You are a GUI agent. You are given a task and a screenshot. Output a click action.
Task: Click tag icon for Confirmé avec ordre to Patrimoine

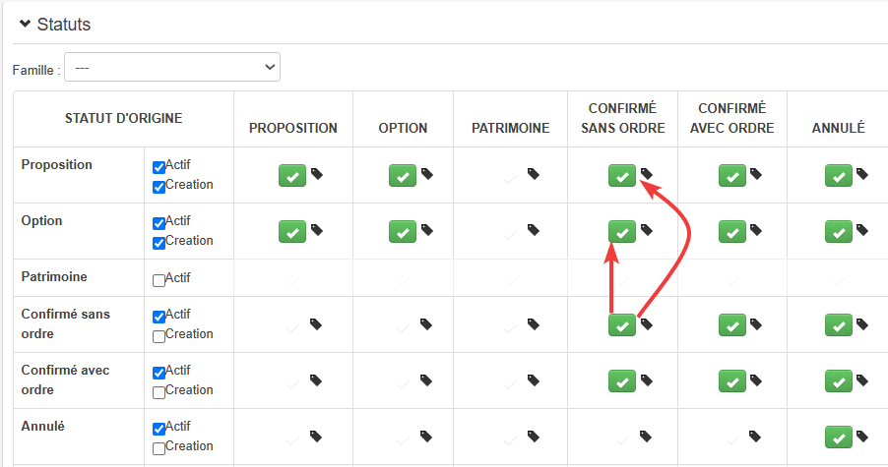(534, 379)
